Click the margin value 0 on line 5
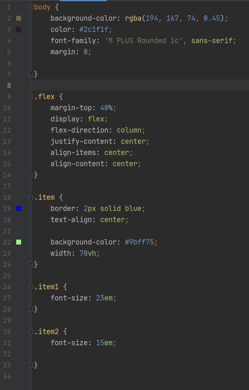Screen dimensions: 249x390 point(86,52)
